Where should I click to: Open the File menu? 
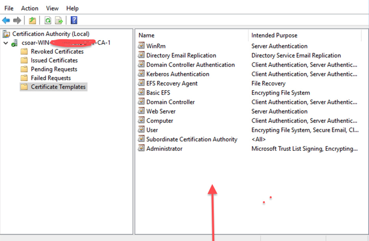tap(8, 8)
